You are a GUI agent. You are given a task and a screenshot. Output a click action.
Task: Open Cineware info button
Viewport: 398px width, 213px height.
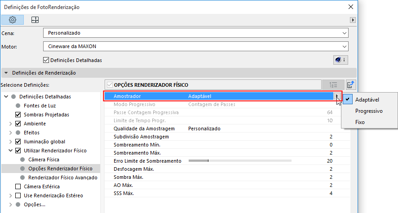tap(341, 60)
